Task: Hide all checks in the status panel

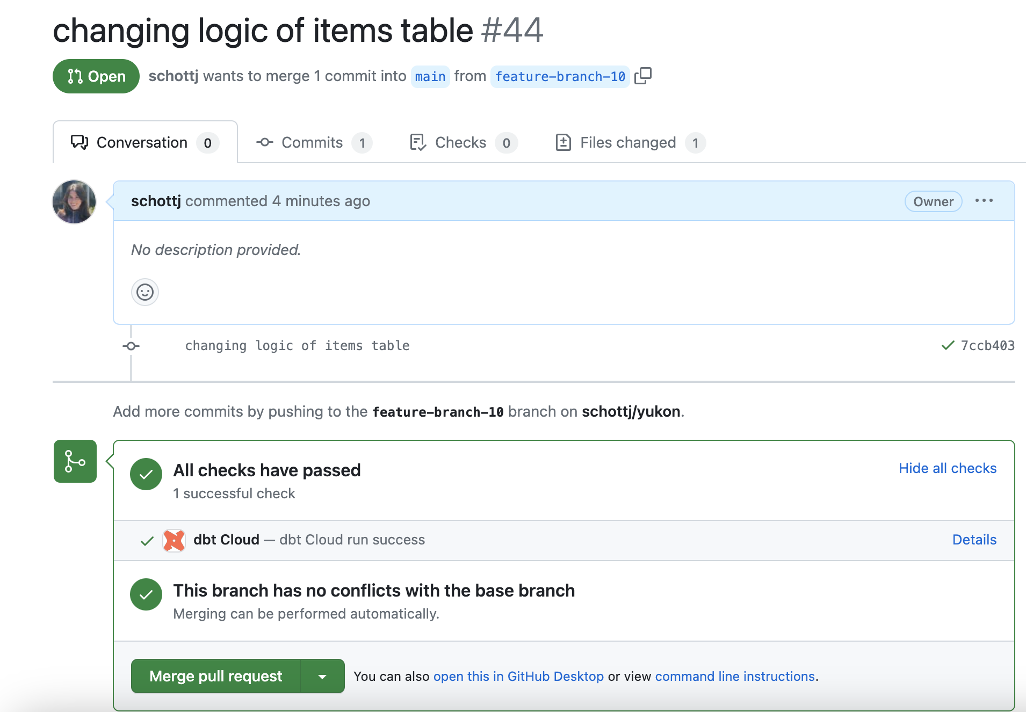Action: point(946,468)
